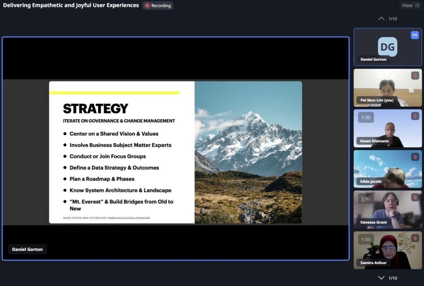Click Daniel Gorton's speaking audio indicator icon
Screen dimensions: 424x286
414,35
